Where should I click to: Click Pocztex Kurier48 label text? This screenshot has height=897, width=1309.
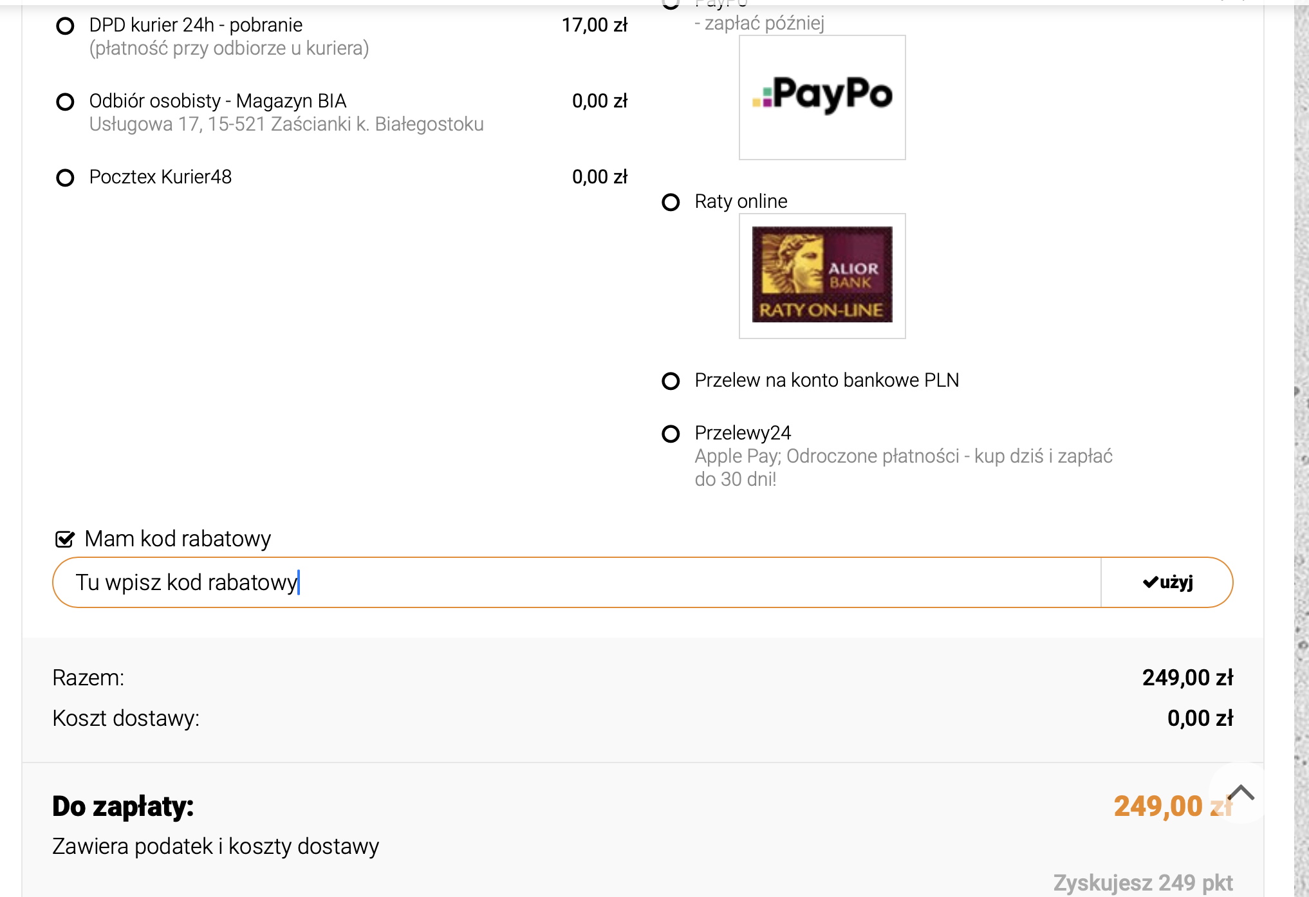coord(160,177)
